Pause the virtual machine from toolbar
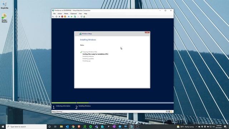229x129 pixels. 69,17
